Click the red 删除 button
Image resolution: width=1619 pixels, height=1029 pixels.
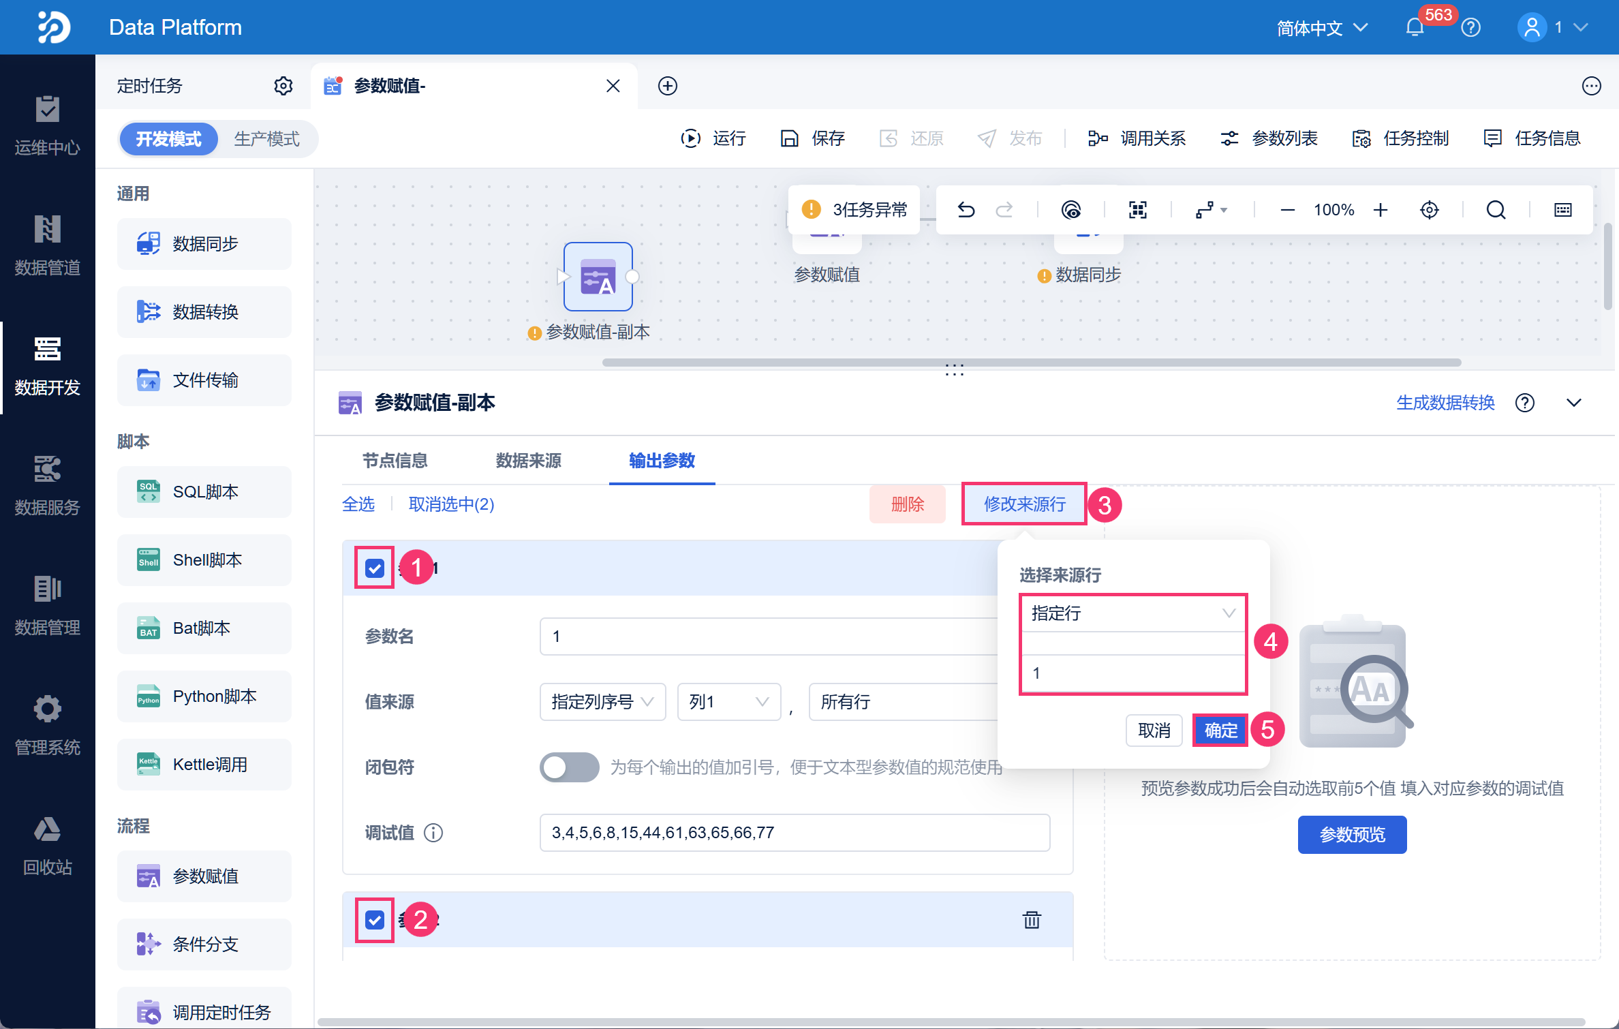pos(908,504)
